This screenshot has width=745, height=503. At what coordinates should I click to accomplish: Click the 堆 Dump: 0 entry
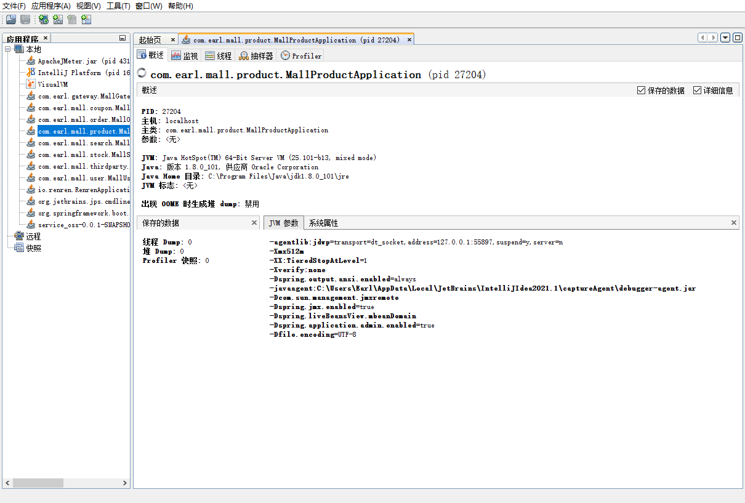[x=163, y=251]
